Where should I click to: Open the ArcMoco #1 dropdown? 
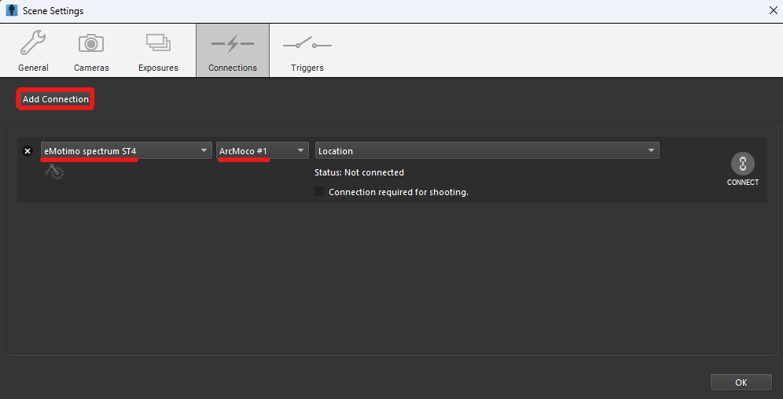pyautogui.click(x=262, y=150)
